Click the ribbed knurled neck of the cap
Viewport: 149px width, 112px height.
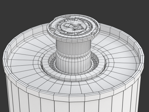73,47
